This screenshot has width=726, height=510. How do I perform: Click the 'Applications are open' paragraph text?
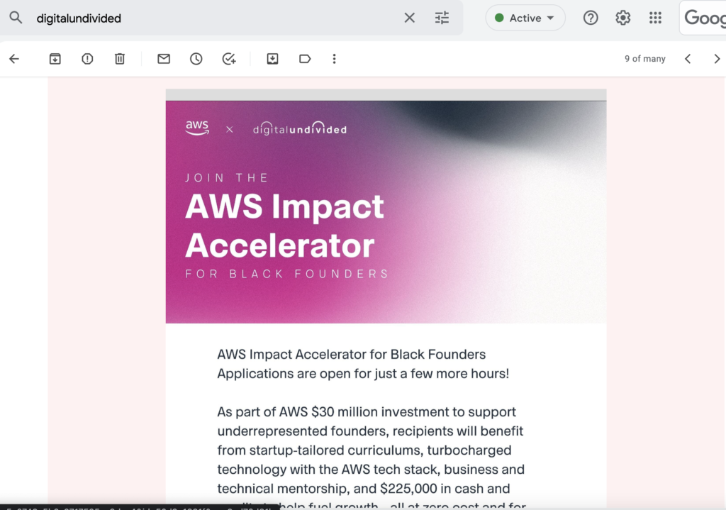point(363,364)
